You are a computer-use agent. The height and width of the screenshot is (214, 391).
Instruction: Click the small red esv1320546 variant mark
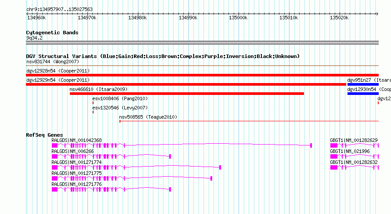(x=93, y=112)
